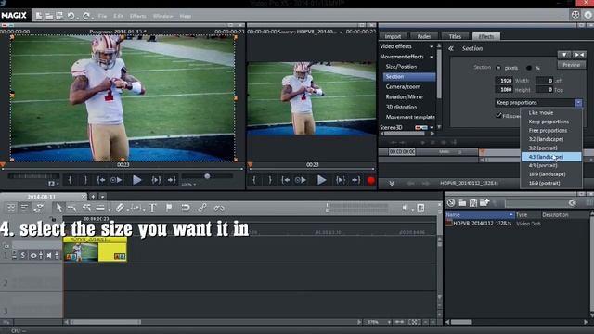The height and width of the screenshot is (334, 594).
Task: Add a new timeline tab with plus
Action: (x=93, y=197)
